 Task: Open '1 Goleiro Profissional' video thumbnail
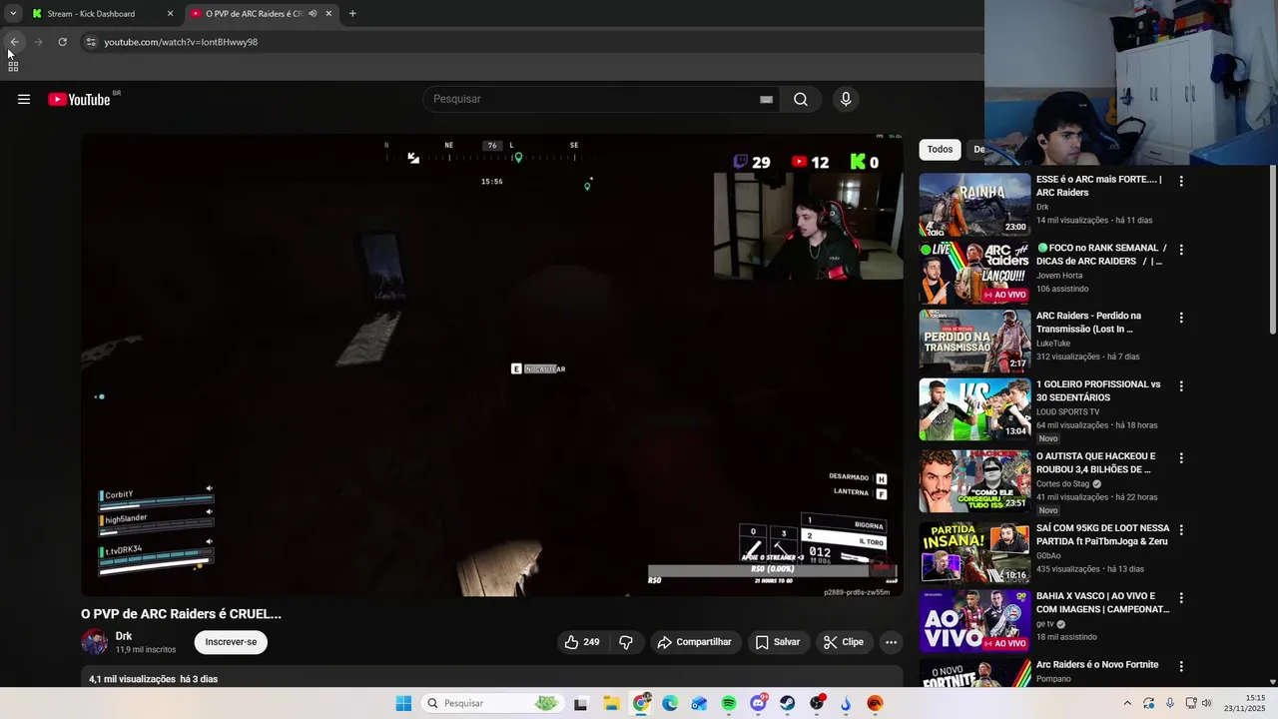coord(974,408)
